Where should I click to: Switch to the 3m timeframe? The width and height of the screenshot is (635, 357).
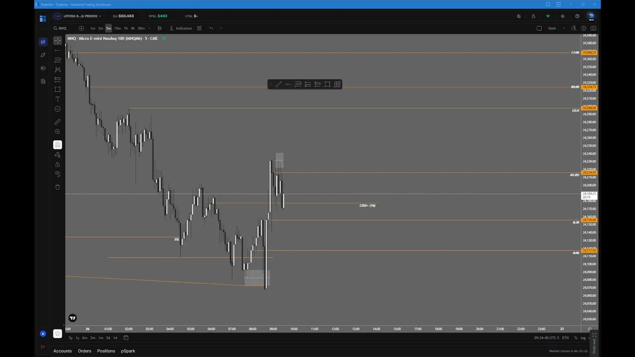click(100, 28)
